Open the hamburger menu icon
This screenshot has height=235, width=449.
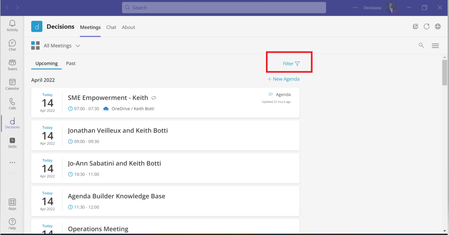pos(435,46)
